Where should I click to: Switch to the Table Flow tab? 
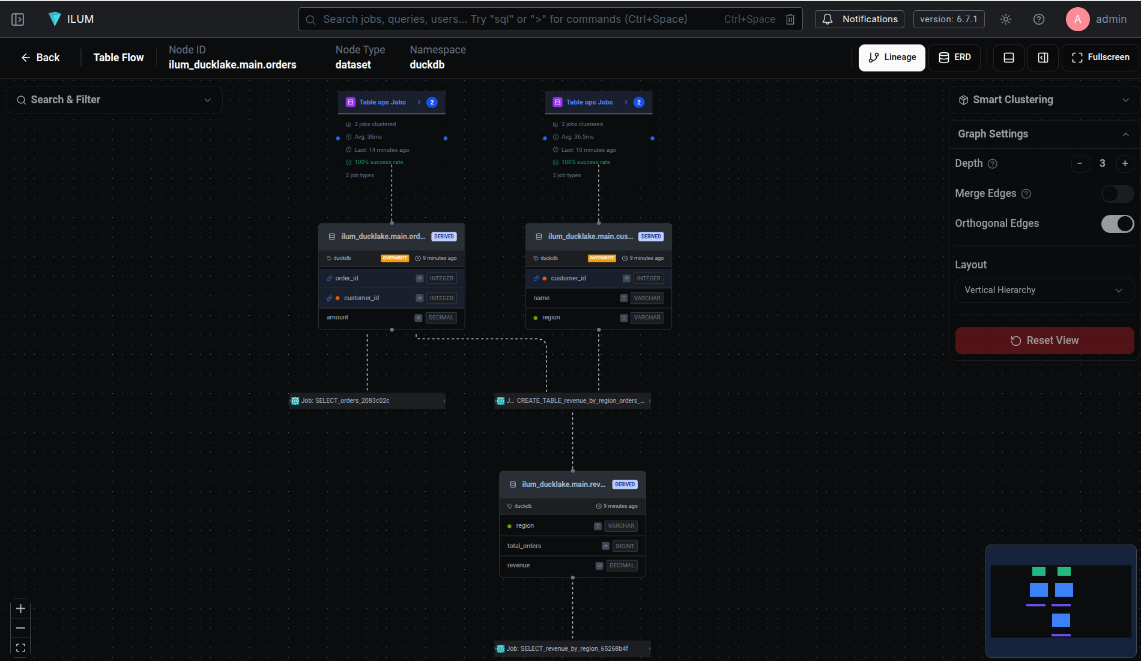(x=118, y=57)
